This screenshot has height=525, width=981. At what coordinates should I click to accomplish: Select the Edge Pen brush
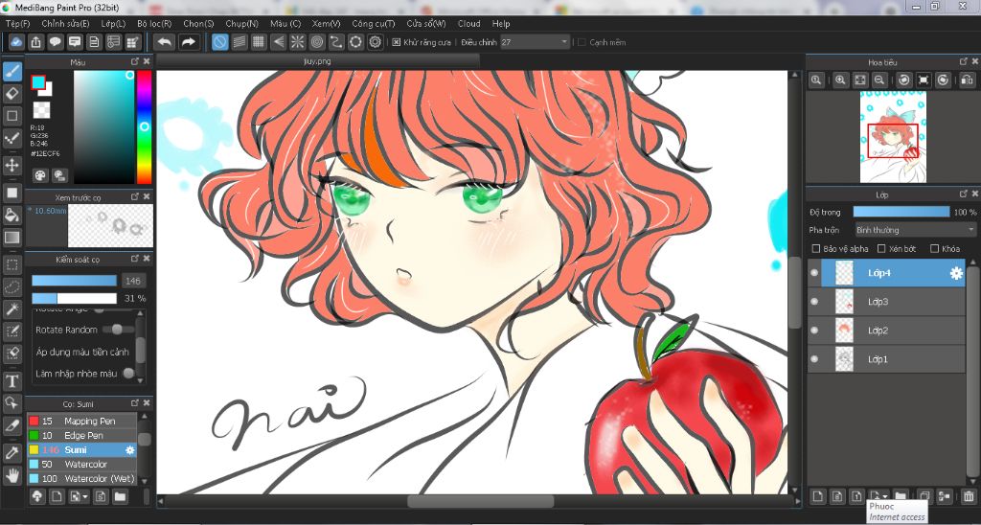pyautogui.click(x=82, y=435)
